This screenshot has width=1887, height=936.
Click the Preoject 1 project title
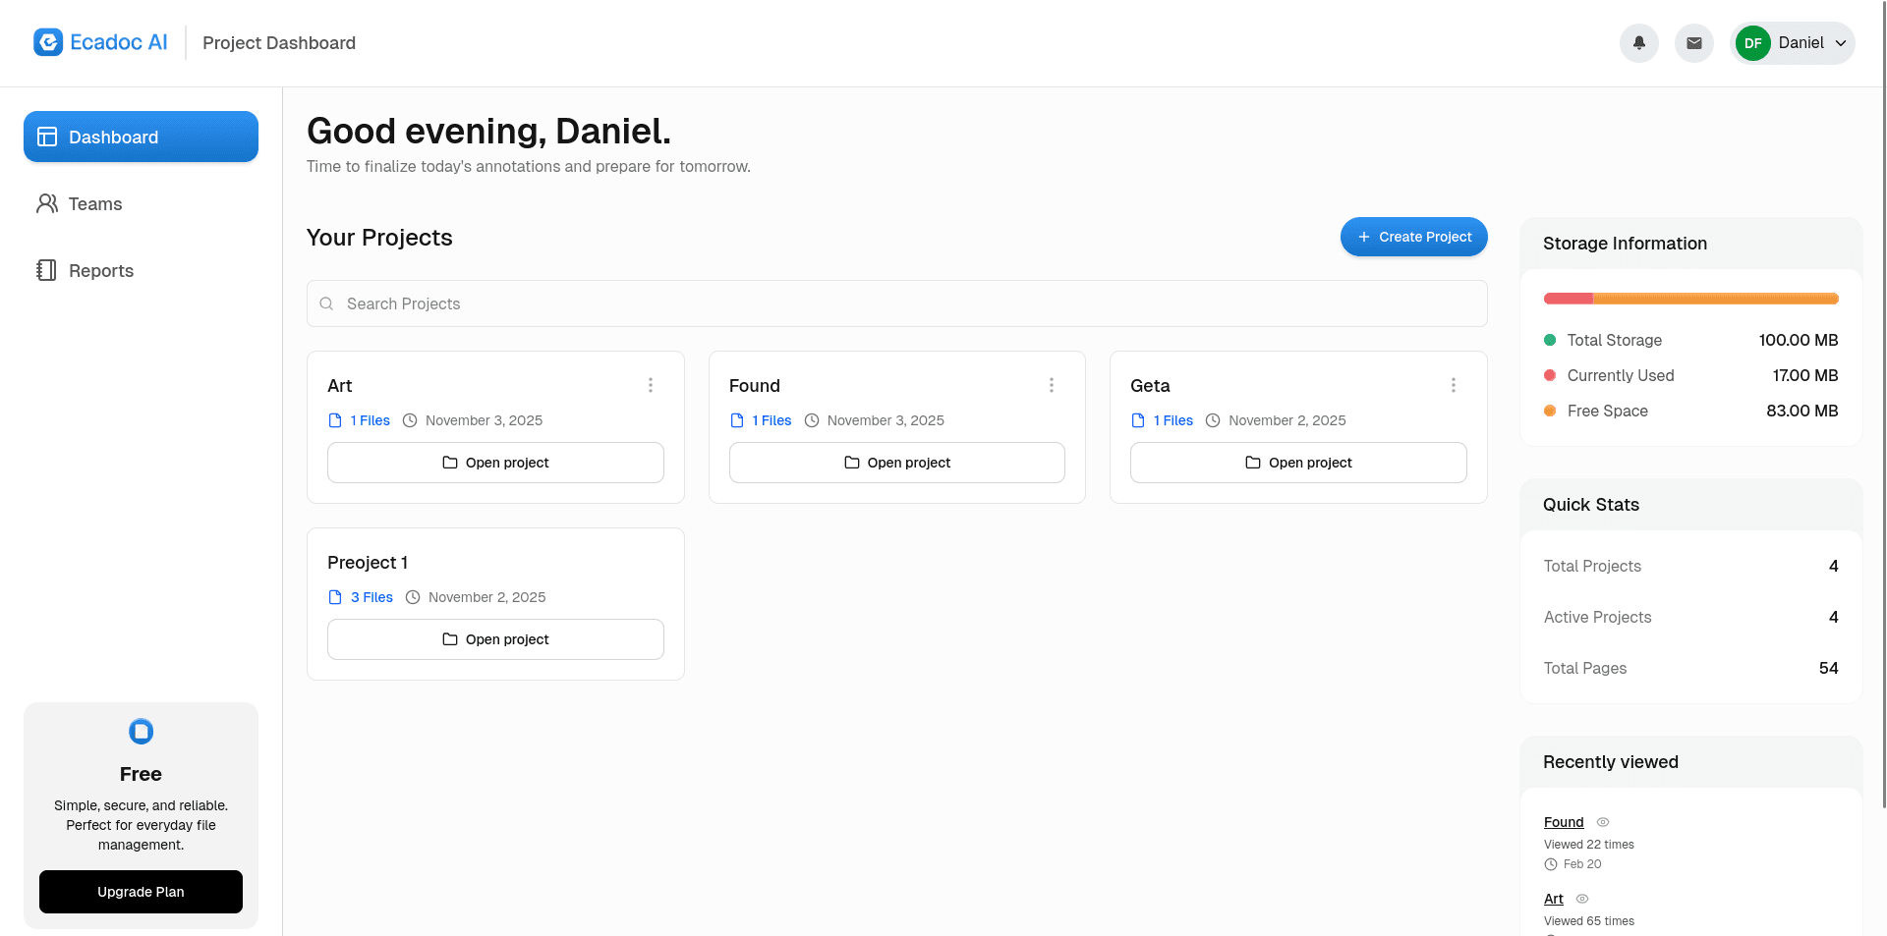point(368,563)
